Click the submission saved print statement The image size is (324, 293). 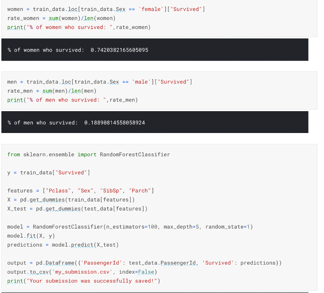pos(83,281)
